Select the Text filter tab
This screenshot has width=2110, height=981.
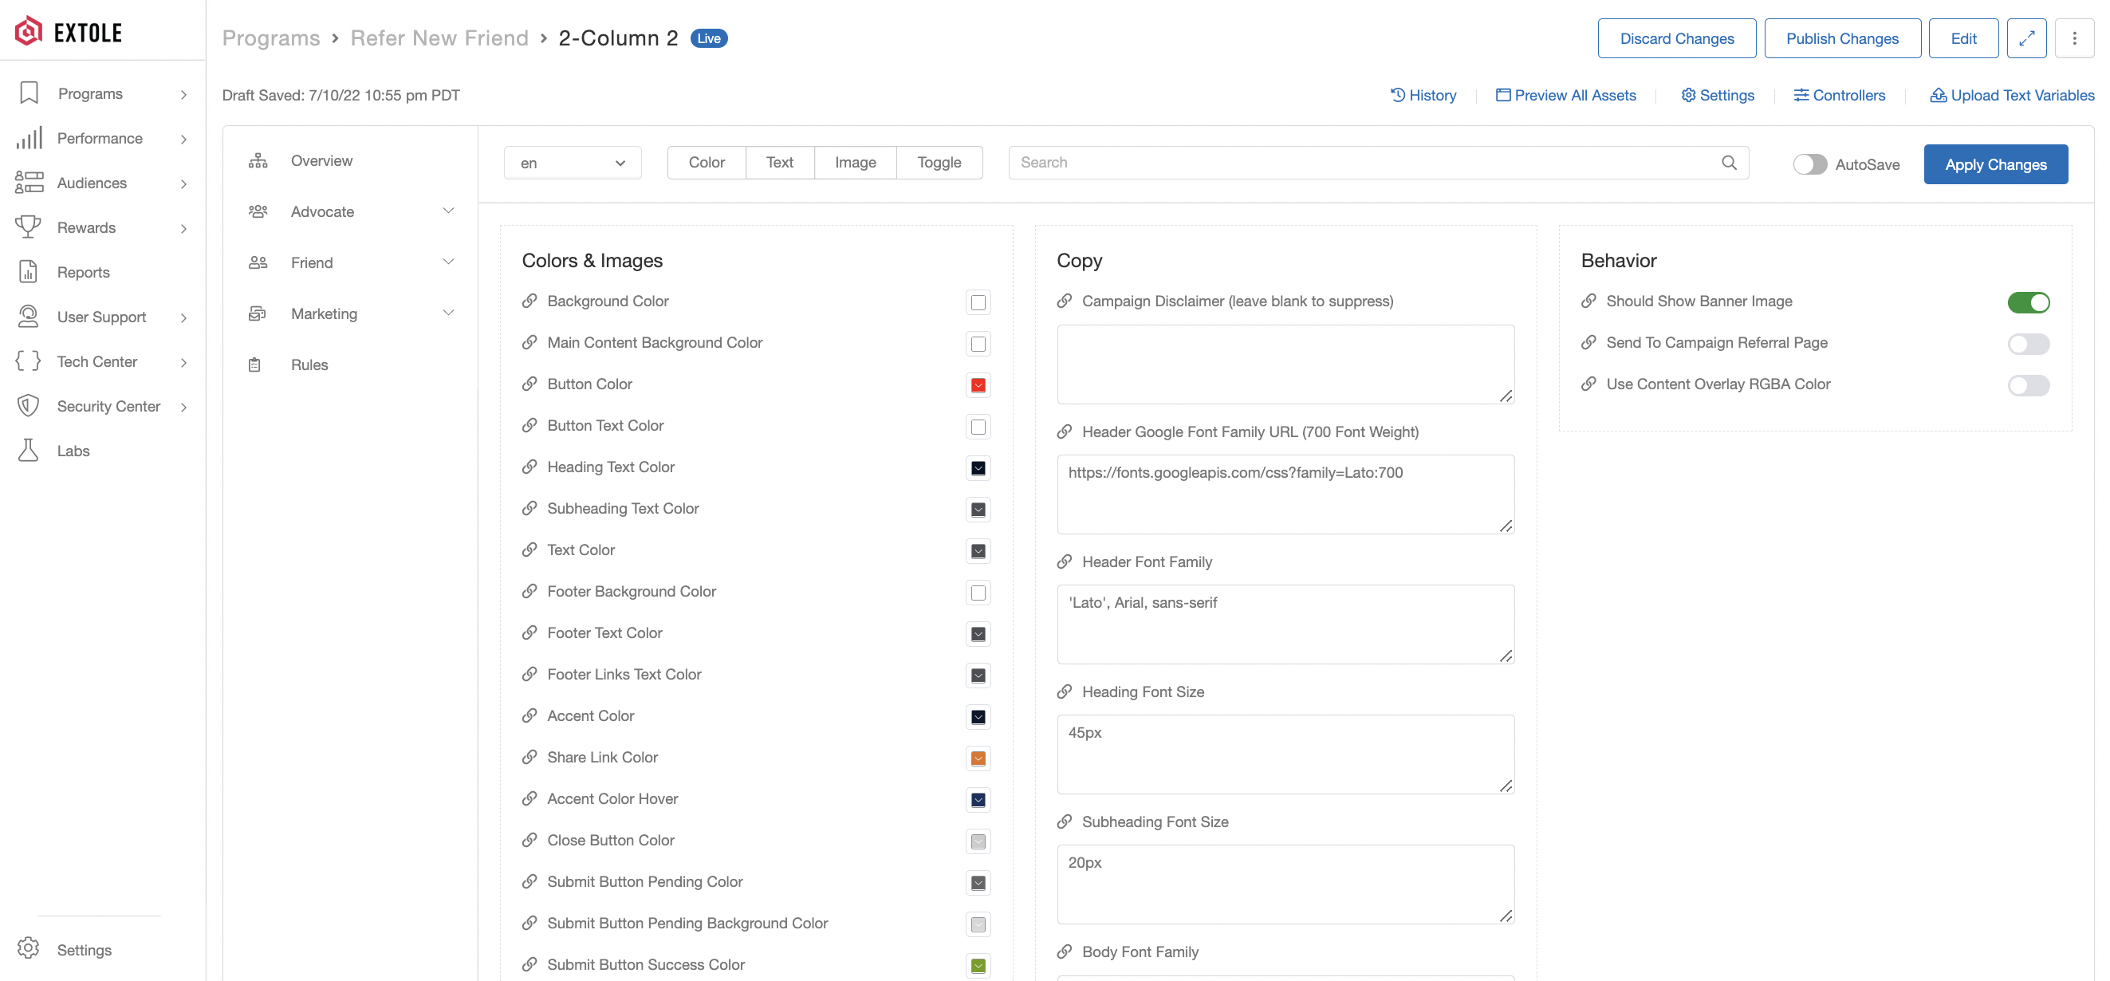coord(780,162)
